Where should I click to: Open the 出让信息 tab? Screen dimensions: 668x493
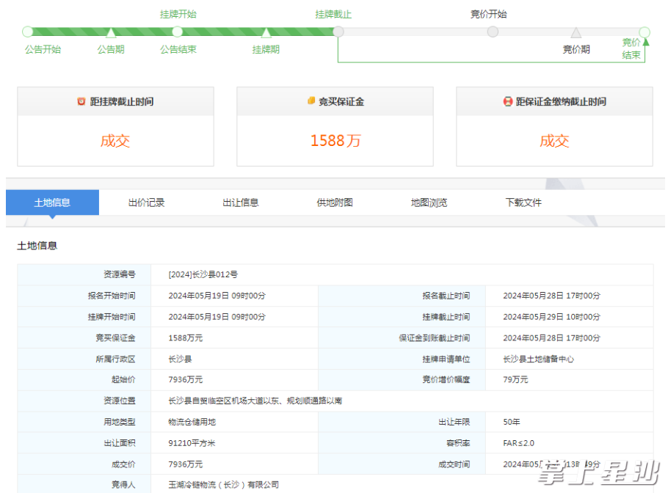tap(241, 202)
